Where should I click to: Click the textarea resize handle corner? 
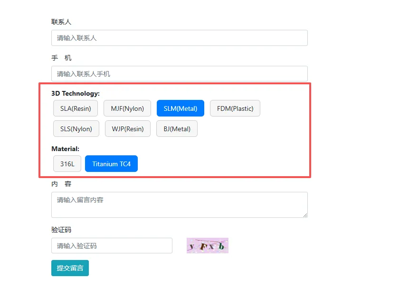(305, 215)
